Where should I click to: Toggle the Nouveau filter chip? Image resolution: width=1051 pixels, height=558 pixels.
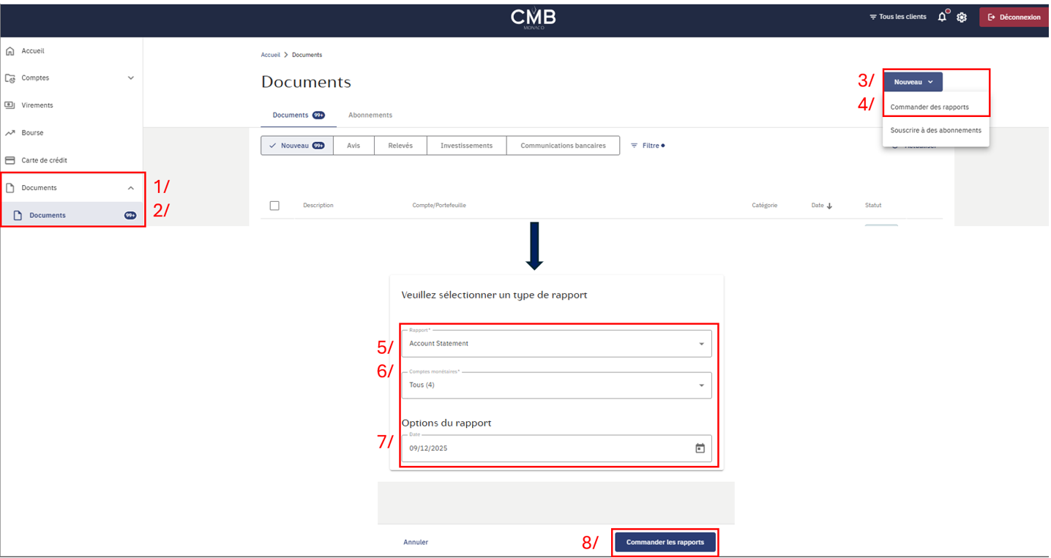[x=296, y=146]
